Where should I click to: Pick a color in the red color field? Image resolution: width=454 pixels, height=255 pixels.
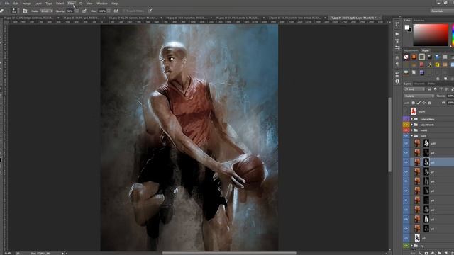[x=431, y=35]
